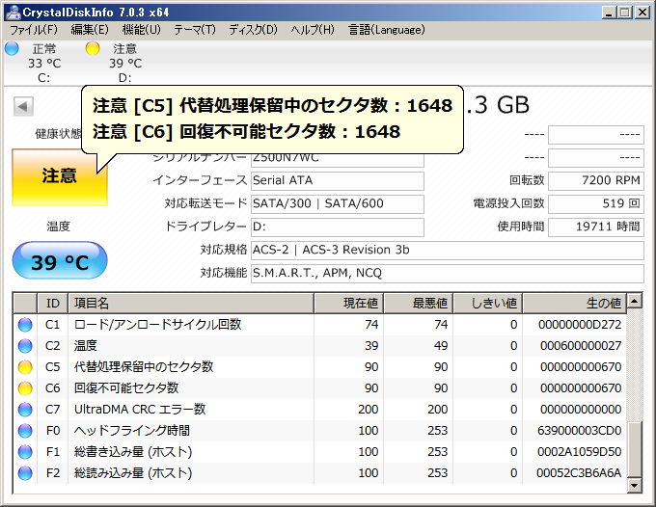Maximize the CrystalDiskInfo window
This screenshot has height=507, width=656.
625,13
